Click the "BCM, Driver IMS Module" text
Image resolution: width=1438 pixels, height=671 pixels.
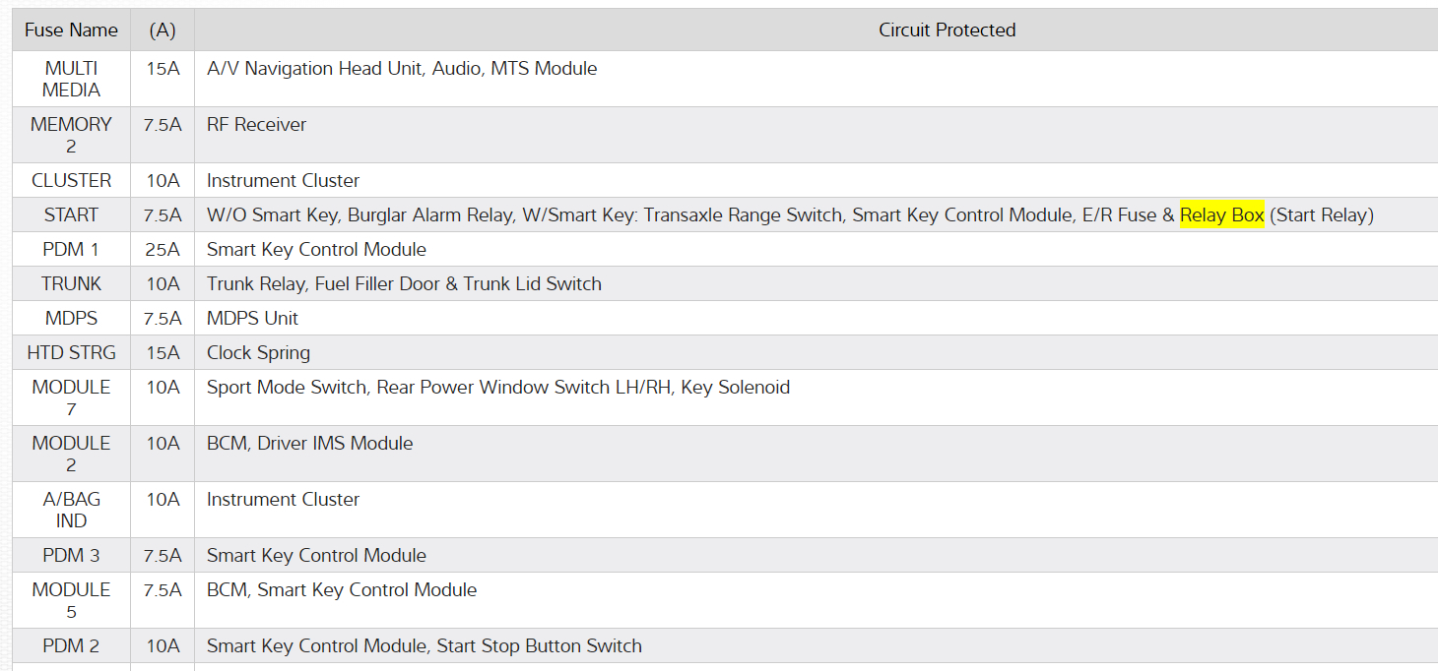click(309, 444)
